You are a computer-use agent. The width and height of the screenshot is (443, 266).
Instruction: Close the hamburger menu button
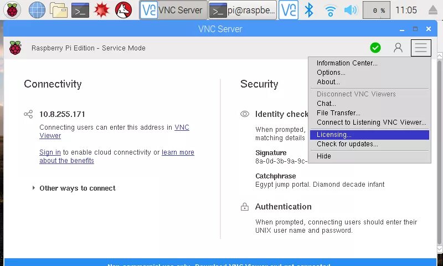[421, 48]
